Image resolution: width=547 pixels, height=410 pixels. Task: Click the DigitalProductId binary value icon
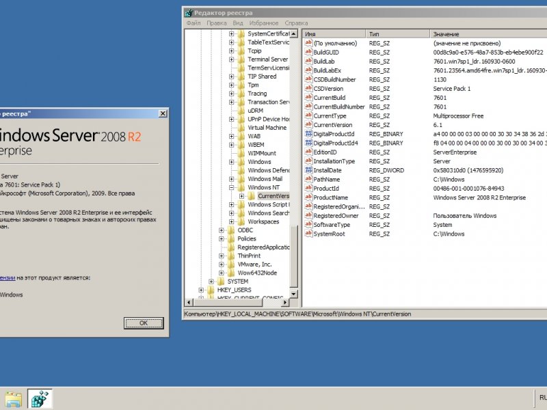pos(308,134)
